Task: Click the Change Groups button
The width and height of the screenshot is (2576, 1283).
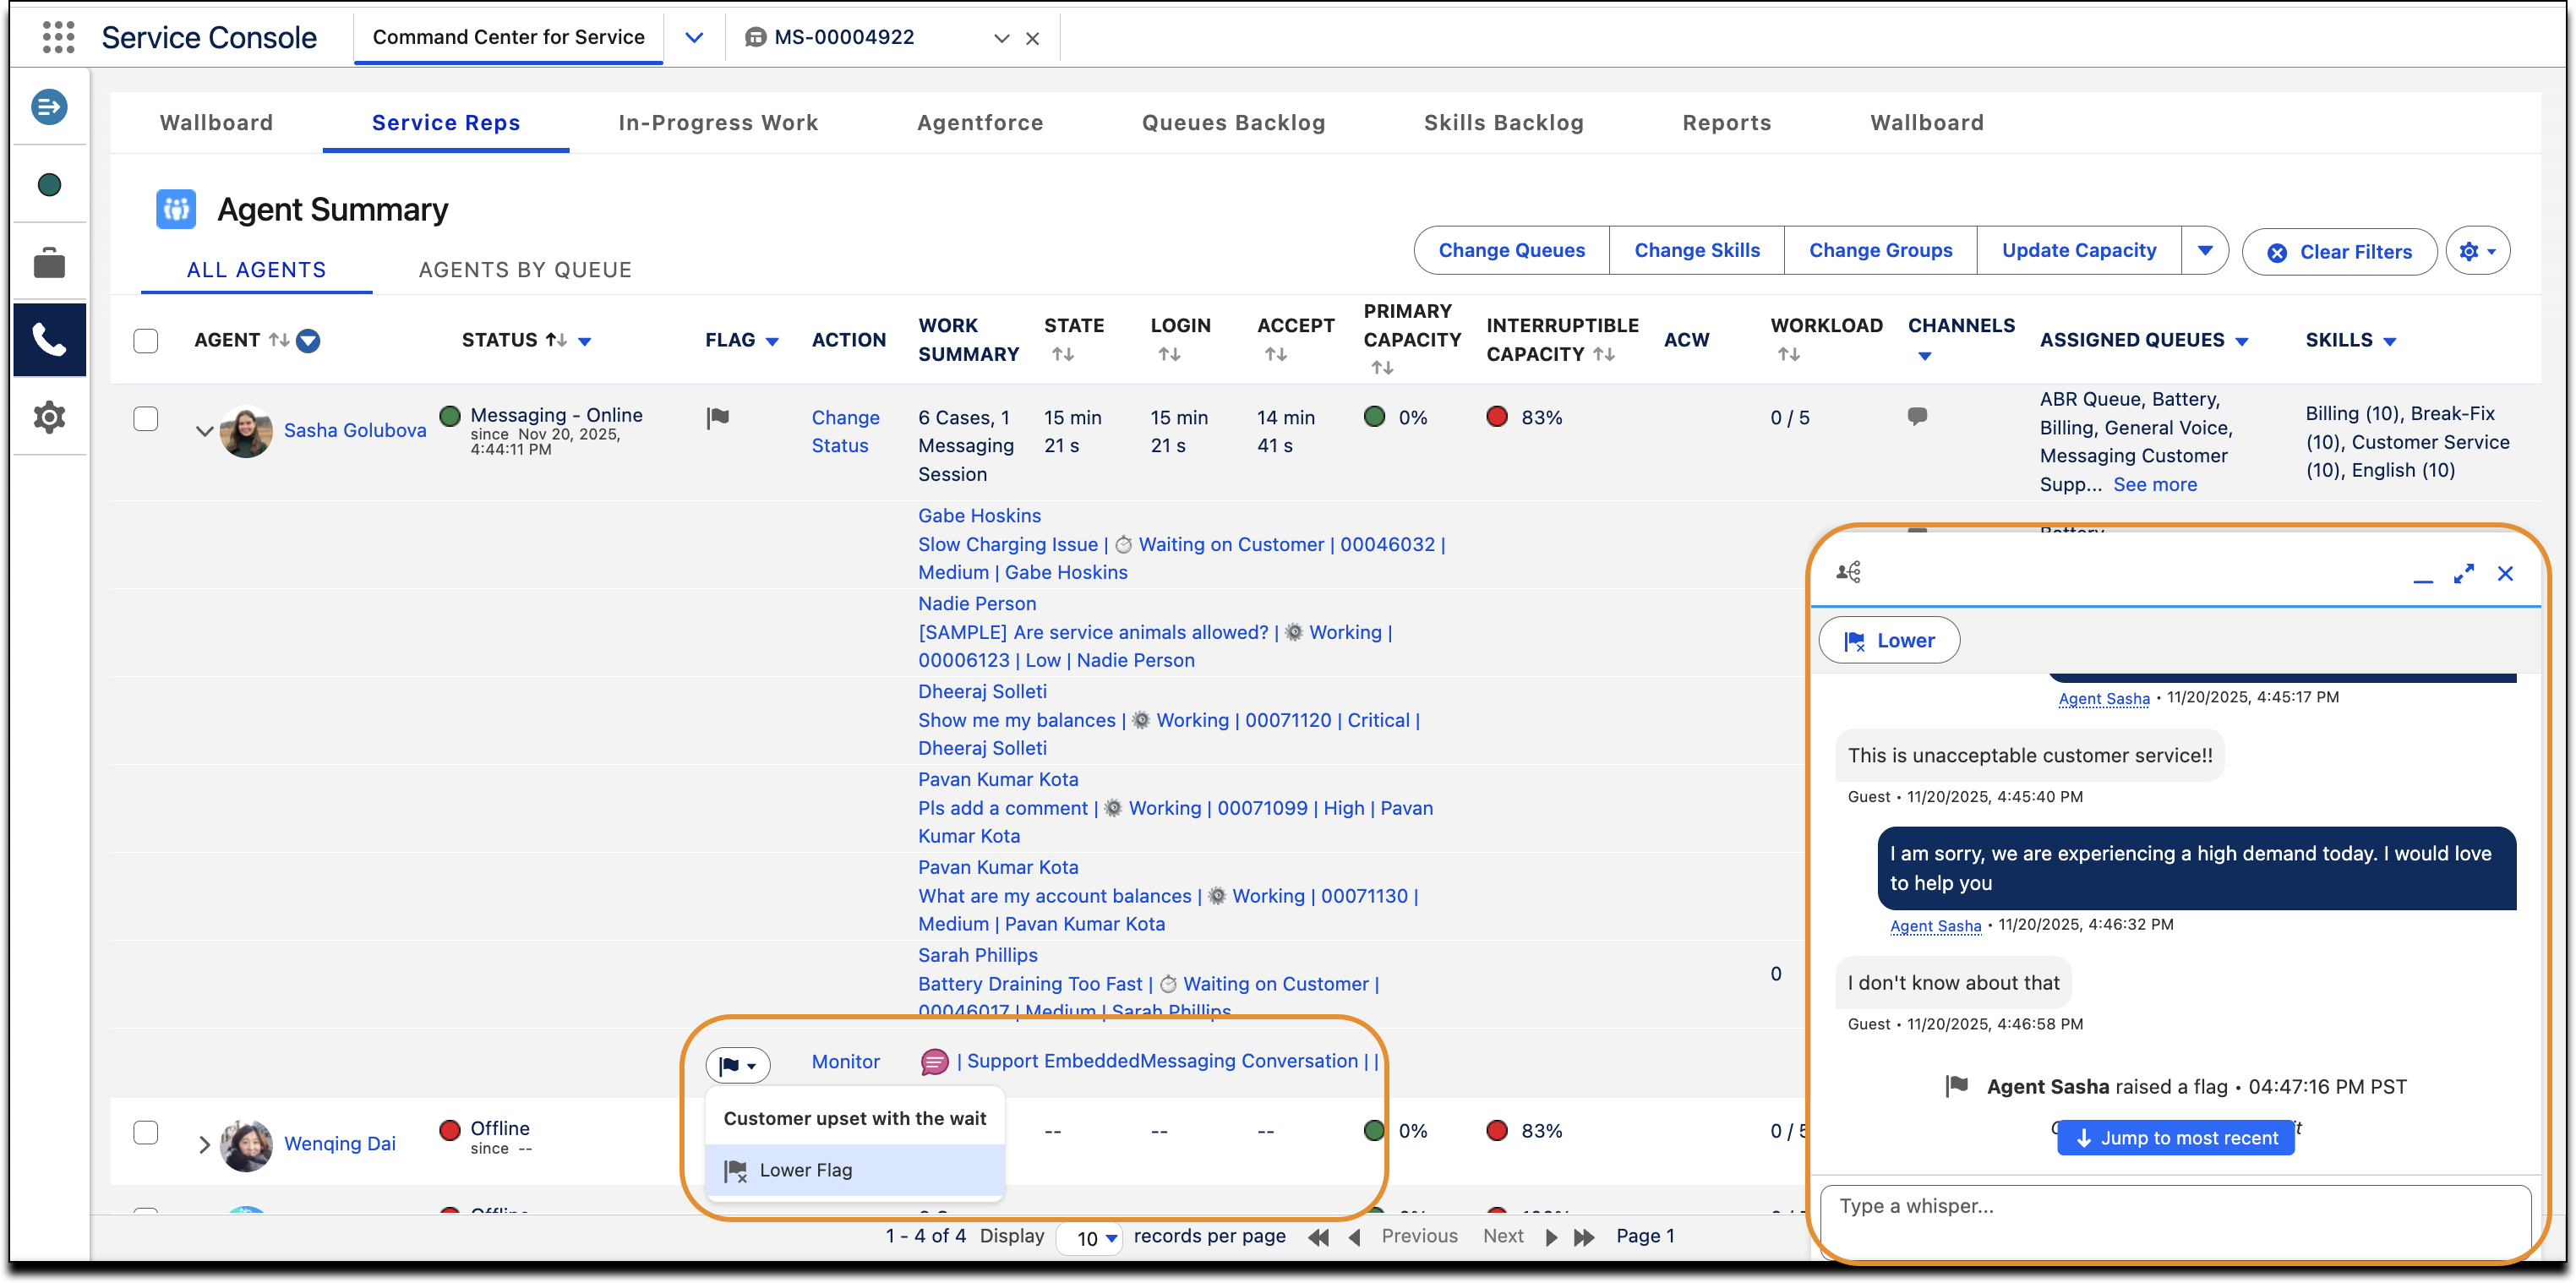Action: pyautogui.click(x=1880, y=250)
